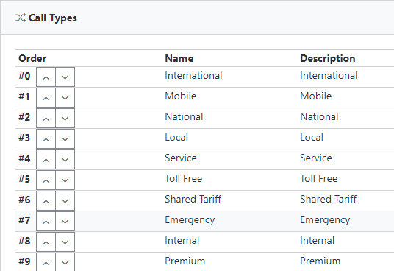This screenshot has width=394, height=271.
Task: Click the Call Types shuffle icon
Action: [x=21, y=18]
